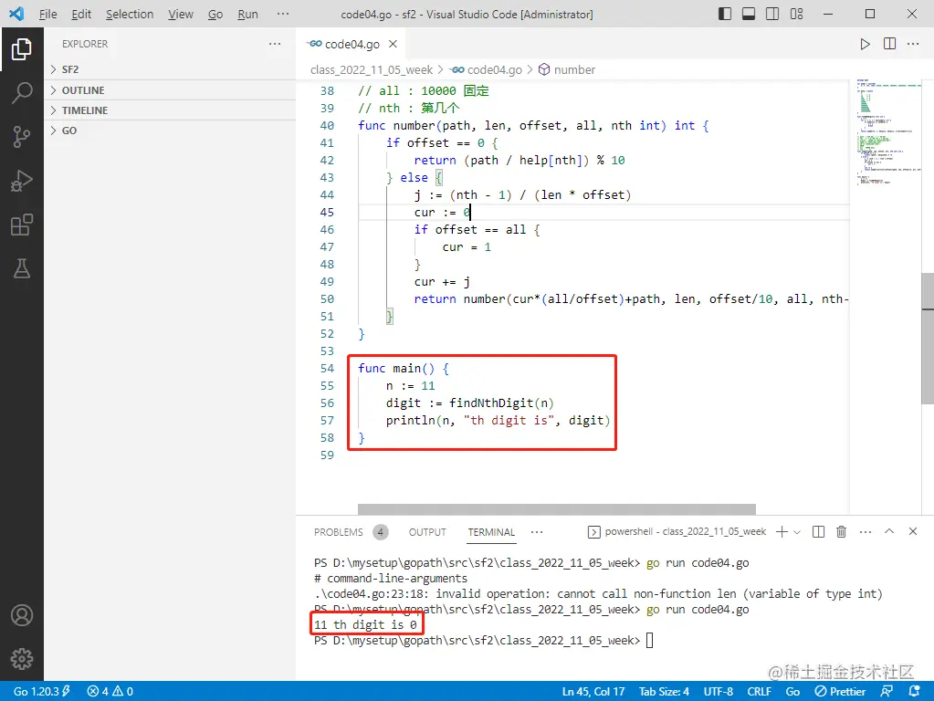This screenshot has width=934, height=701.
Task: Open the Testing flask view
Action: [x=21, y=268]
